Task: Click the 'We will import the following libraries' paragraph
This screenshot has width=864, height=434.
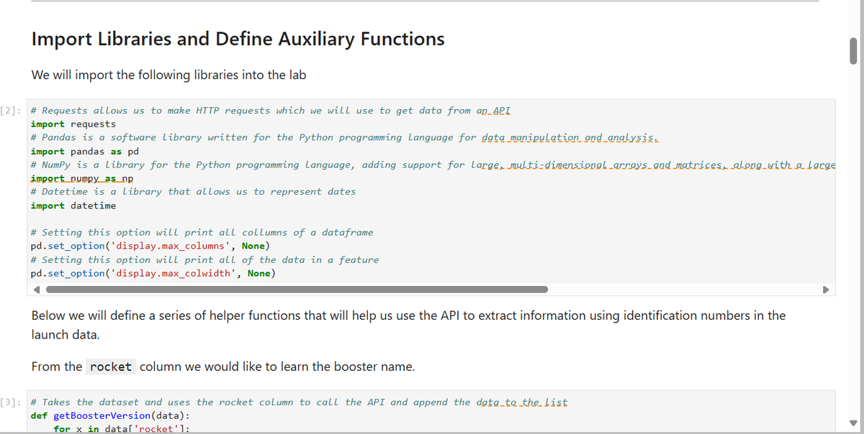Action: (169, 75)
